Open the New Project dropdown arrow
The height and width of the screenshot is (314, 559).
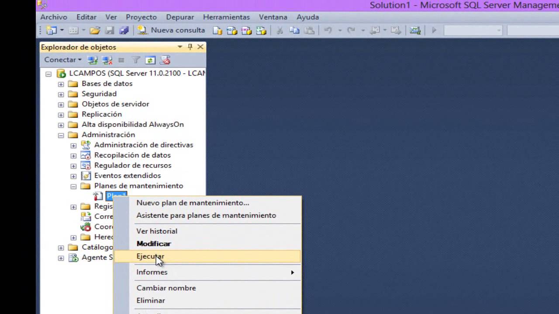62,31
